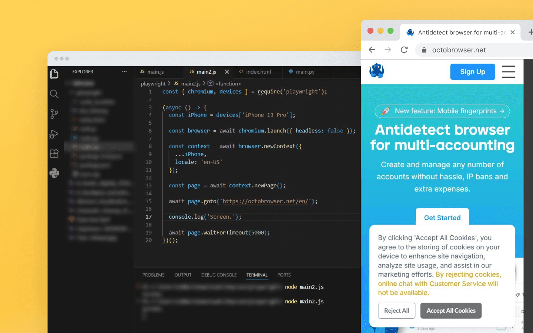533x333 pixels.
Task: Click Reject All cookies button
Action: [396, 310]
